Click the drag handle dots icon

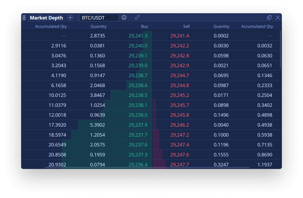(x=24, y=18)
